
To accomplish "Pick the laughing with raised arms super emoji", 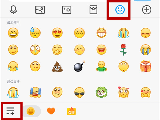I will [35, 92].
